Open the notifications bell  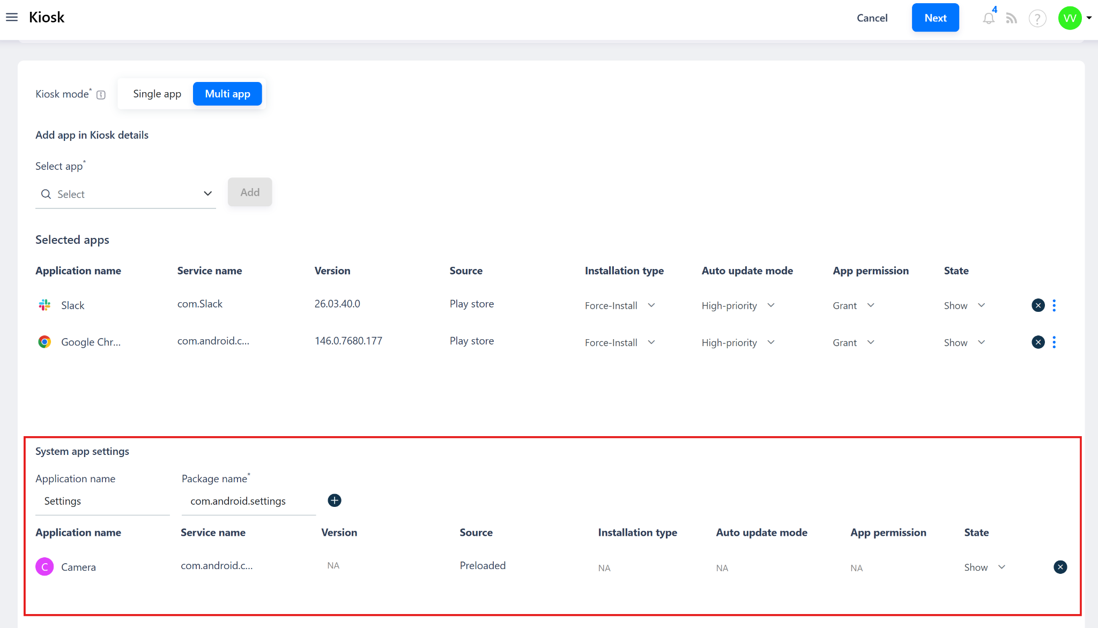point(988,19)
